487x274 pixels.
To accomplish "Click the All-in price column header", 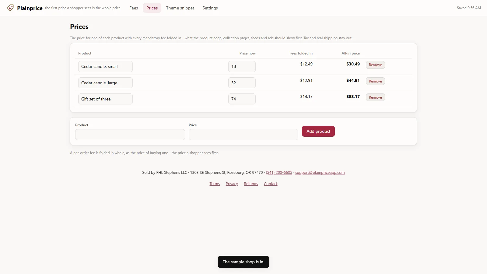I will pyautogui.click(x=351, y=53).
